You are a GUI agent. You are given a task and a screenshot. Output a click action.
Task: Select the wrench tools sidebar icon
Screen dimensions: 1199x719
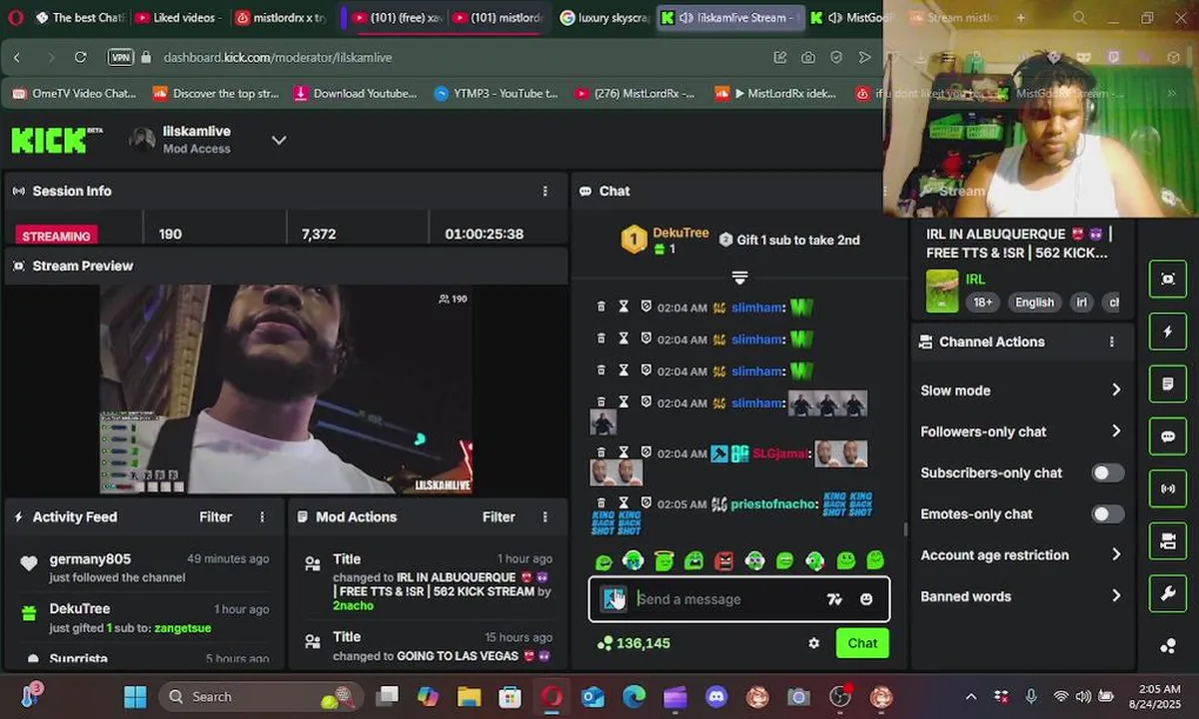[x=1168, y=594]
